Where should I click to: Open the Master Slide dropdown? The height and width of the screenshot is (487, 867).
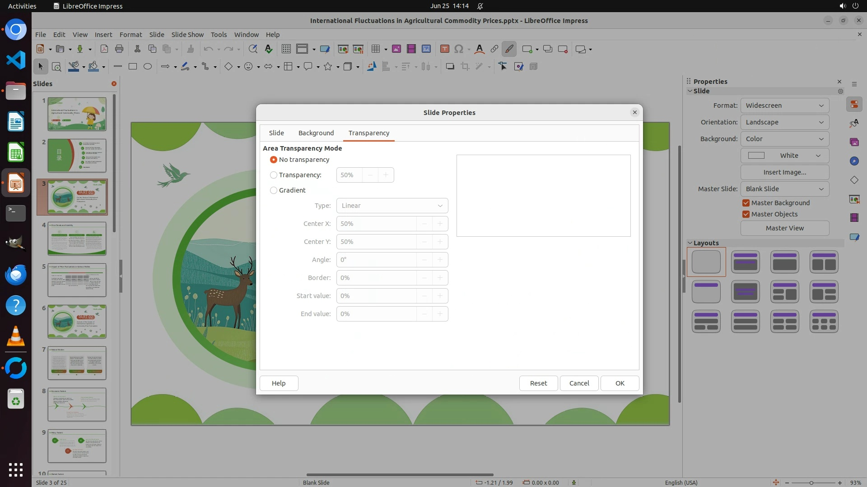(x=784, y=189)
